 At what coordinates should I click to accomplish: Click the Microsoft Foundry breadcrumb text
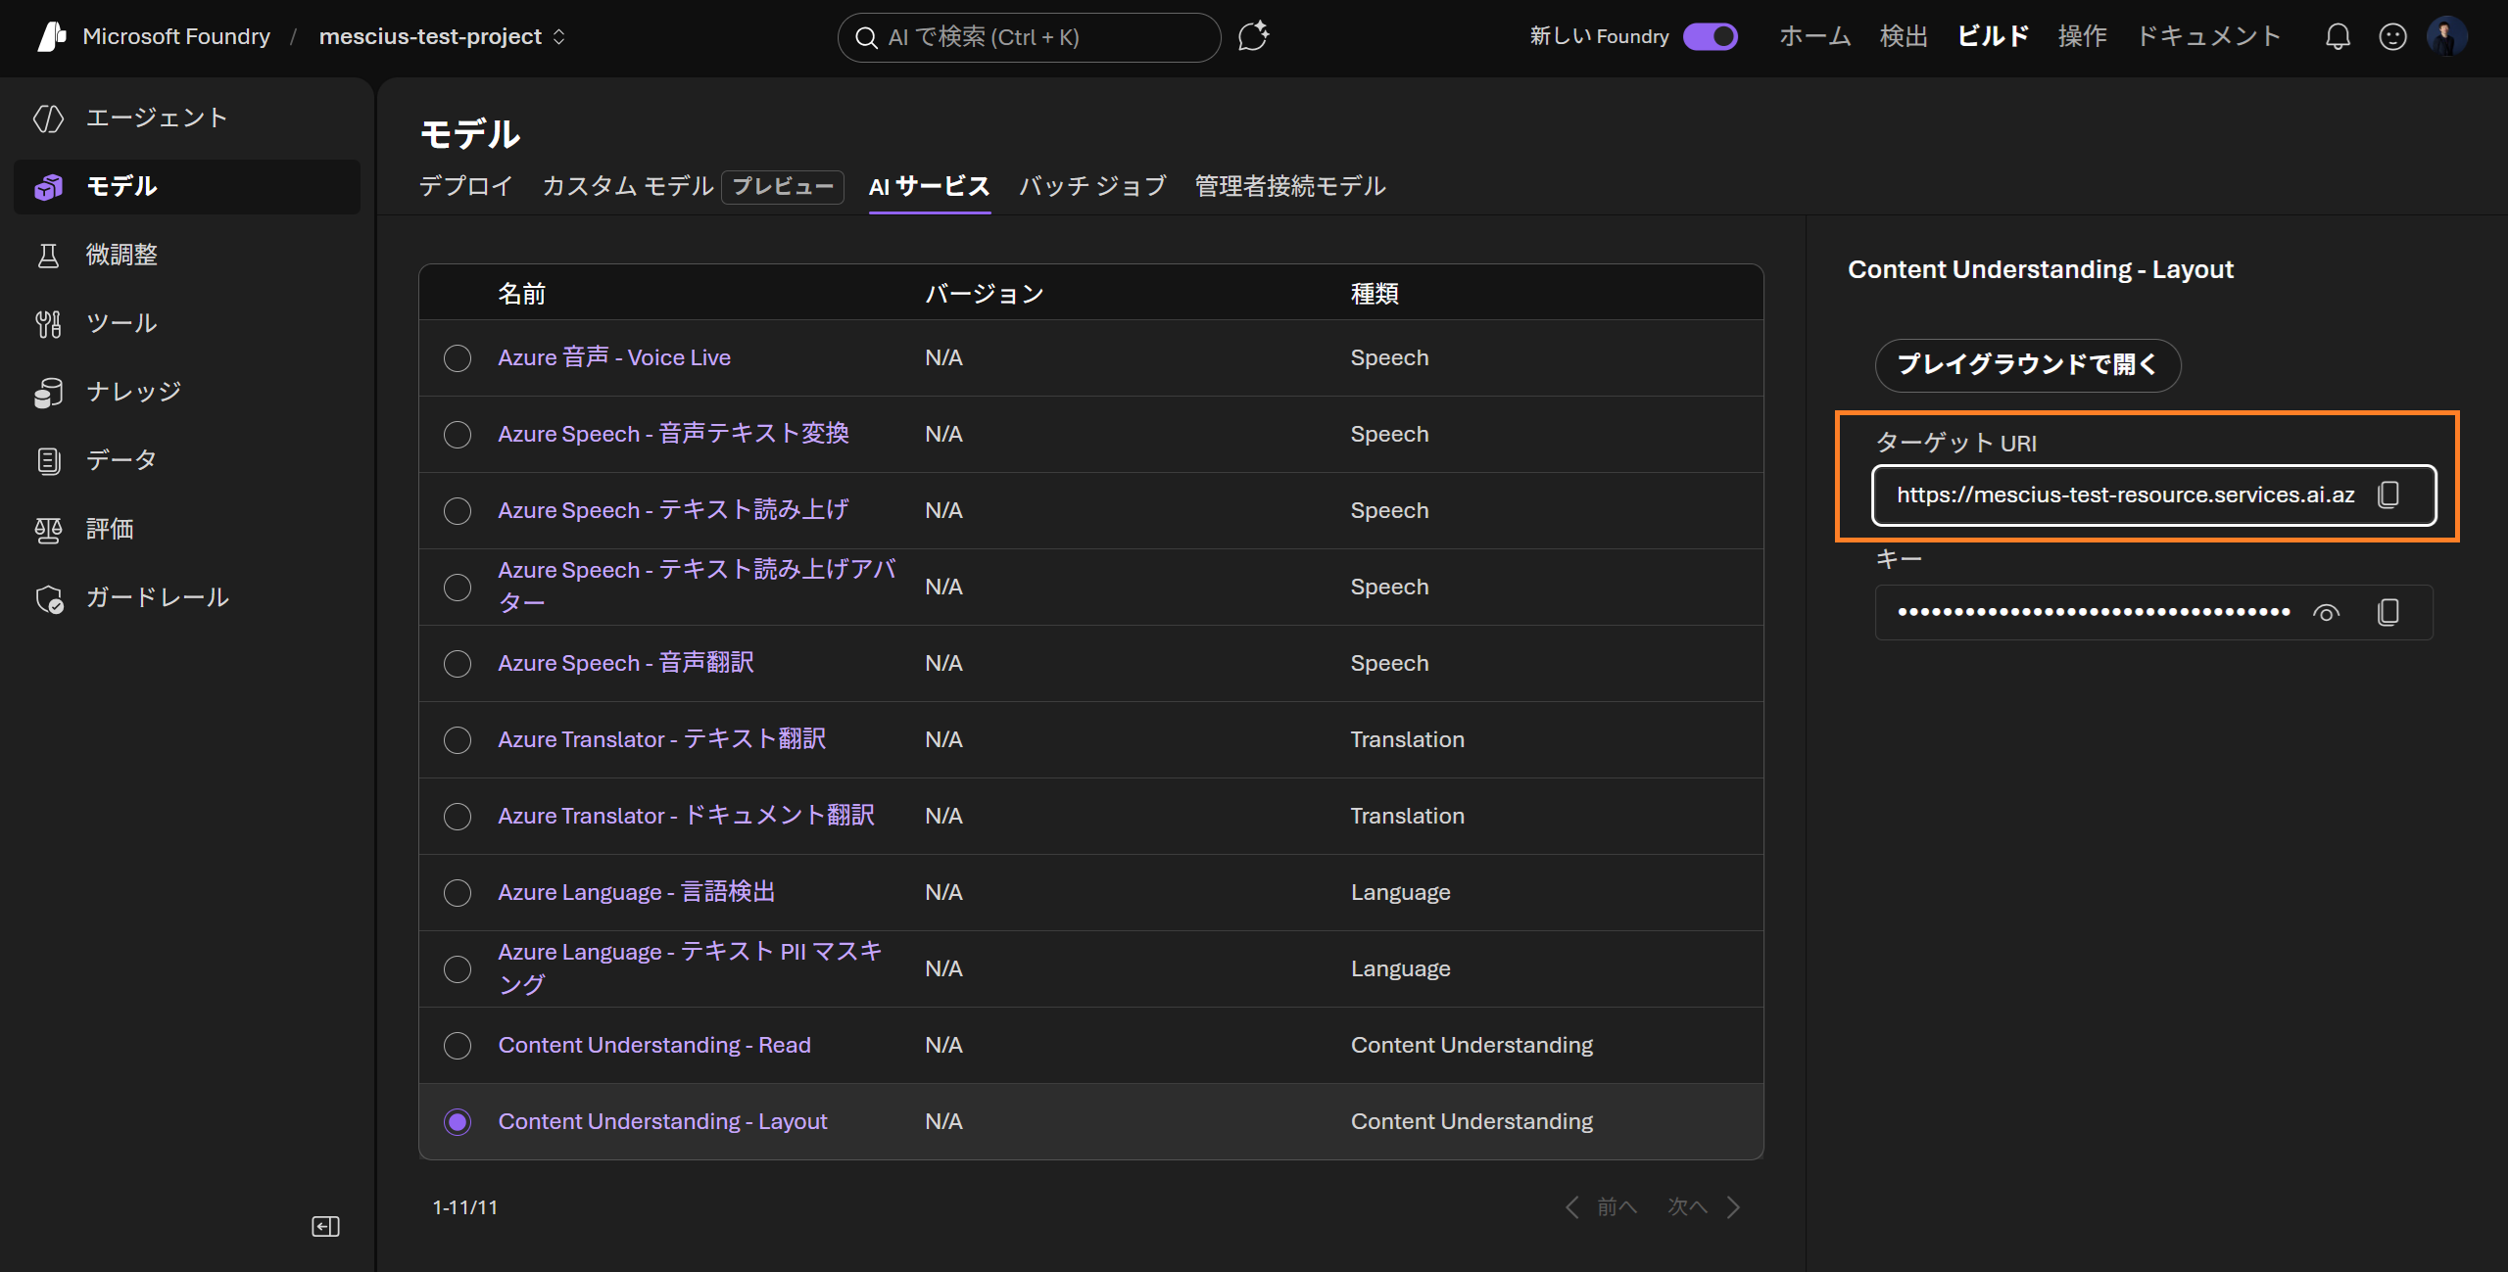point(176,36)
